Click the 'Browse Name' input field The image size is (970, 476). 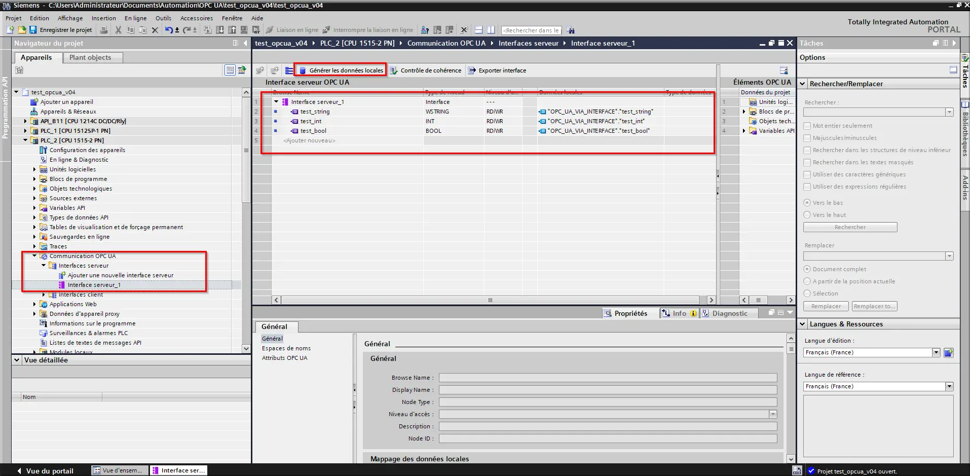click(608, 378)
